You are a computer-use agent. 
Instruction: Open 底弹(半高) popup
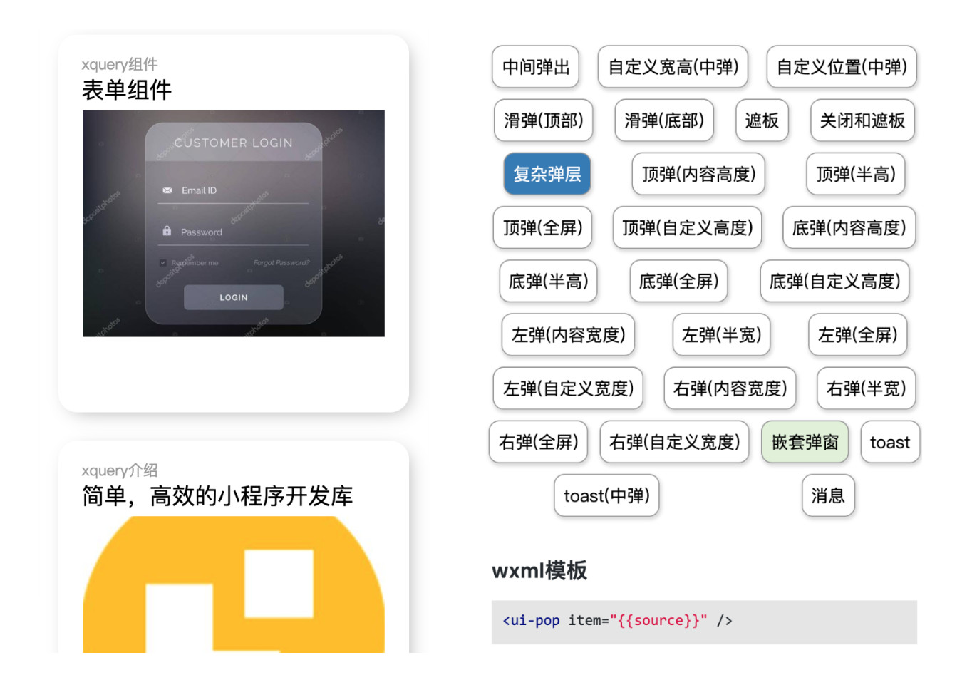tap(548, 281)
